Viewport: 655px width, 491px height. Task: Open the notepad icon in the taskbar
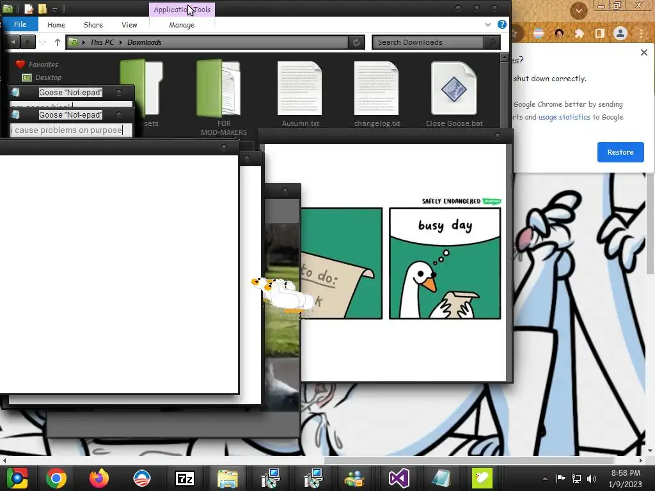pyautogui.click(x=441, y=478)
